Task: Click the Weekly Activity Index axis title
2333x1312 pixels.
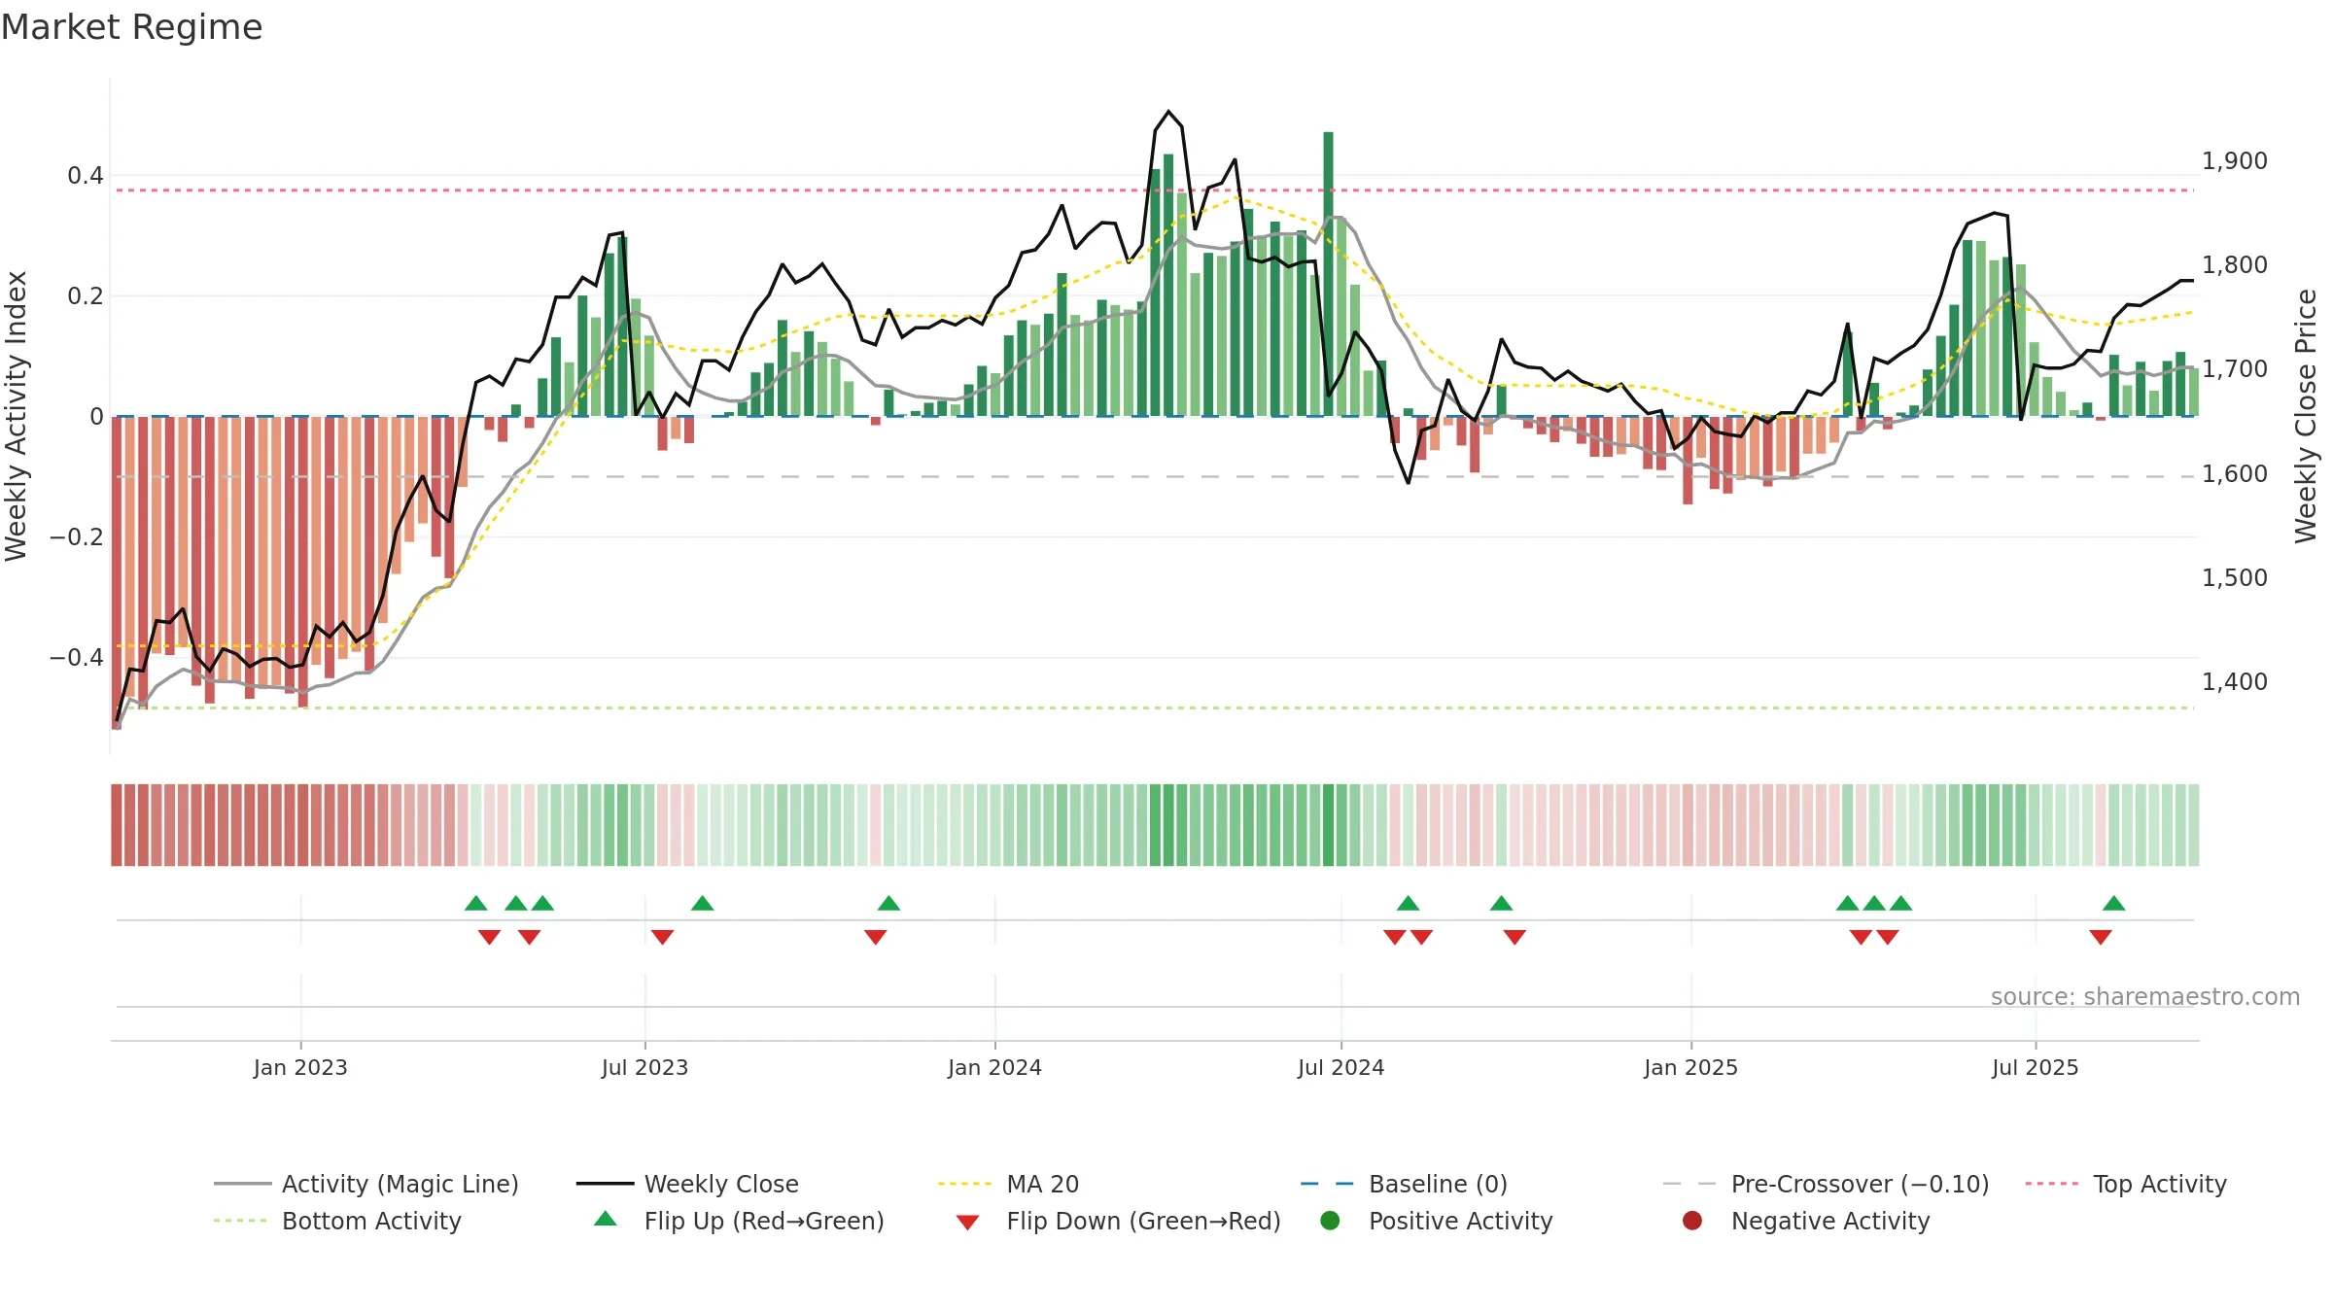Action: coord(16,416)
